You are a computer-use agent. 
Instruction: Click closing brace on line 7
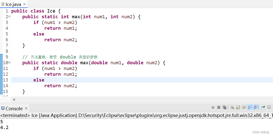click(x=24, y=45)
